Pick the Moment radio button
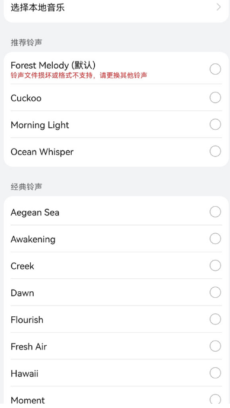The width and height of the screenshot is (230, 408). coord(215,400)
